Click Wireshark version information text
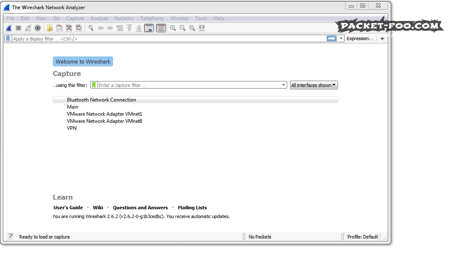469x269 pixels. (141, 216)
